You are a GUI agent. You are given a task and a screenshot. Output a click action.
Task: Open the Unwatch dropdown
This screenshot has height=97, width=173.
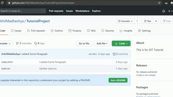[x=125, y=21]
